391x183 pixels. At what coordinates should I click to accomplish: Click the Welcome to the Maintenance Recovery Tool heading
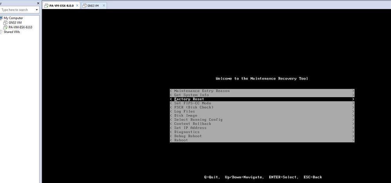point(262,78)
